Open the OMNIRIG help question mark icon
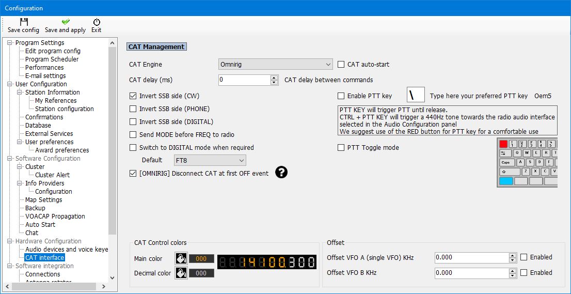This screenshot has width=571, height=294. [281, 173]
